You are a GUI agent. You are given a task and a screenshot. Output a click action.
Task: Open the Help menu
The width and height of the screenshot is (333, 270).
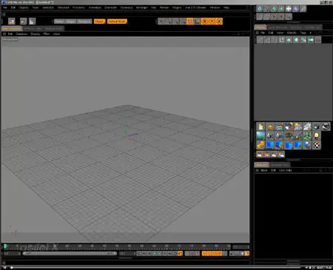[x=226, y=7]
